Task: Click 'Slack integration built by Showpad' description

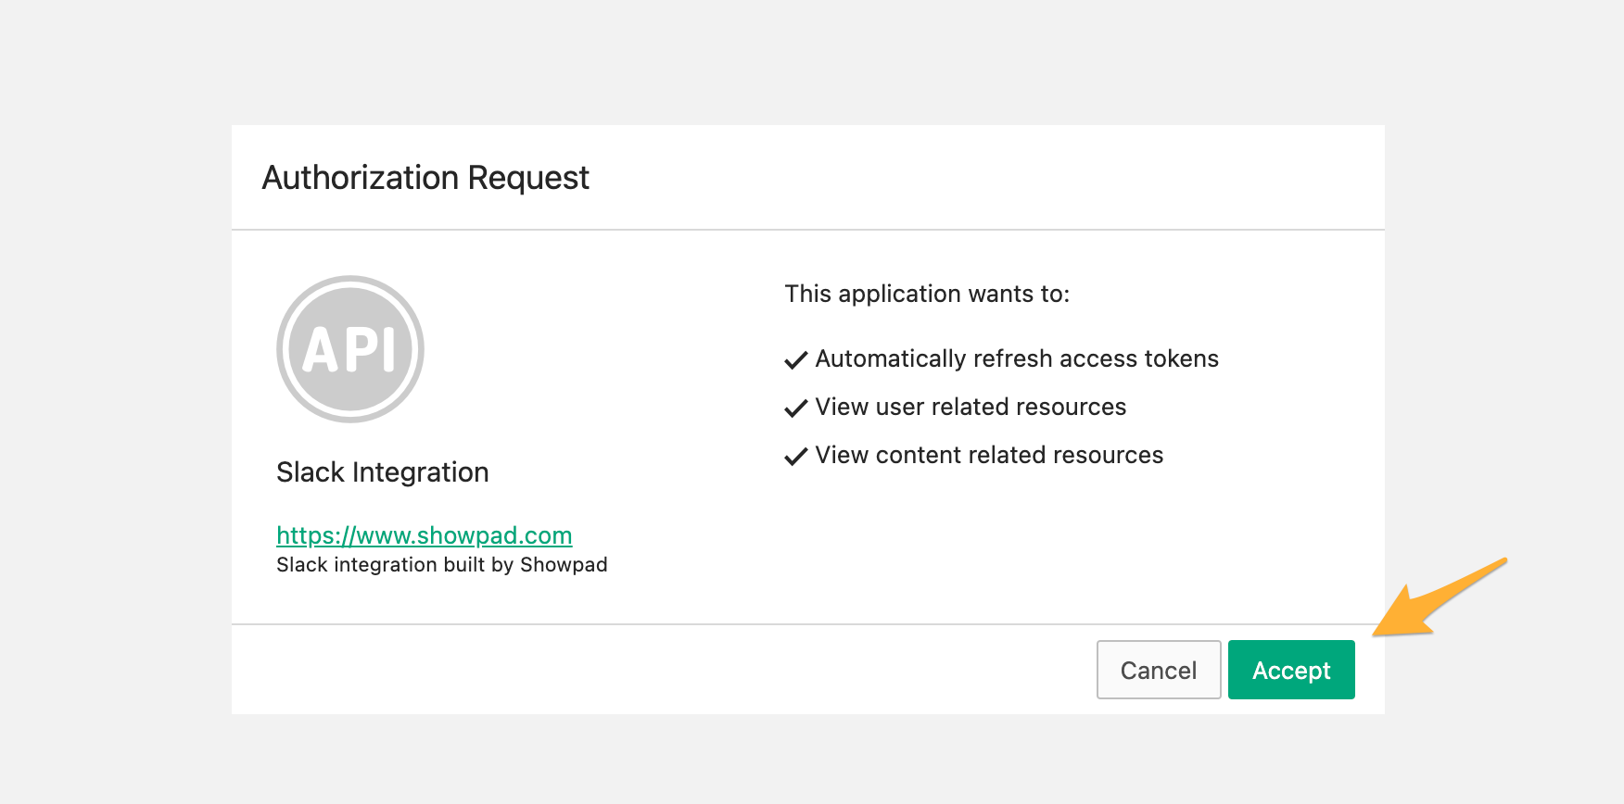Action: (442, 565)
